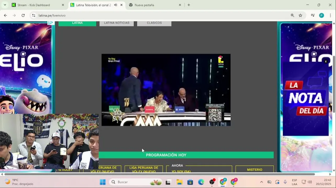The image size is (336, 188).
Task: Open the MISTERIO program card
Action: (255, 169)
